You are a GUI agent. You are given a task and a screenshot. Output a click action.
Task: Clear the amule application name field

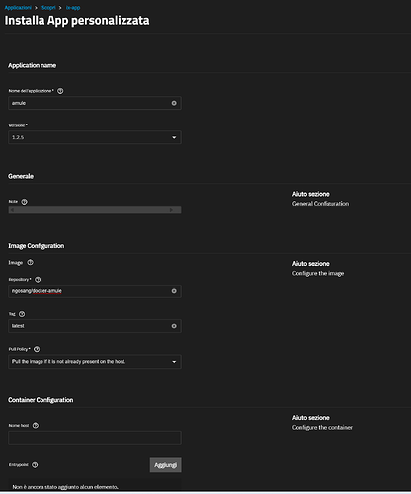click(174, 103)
